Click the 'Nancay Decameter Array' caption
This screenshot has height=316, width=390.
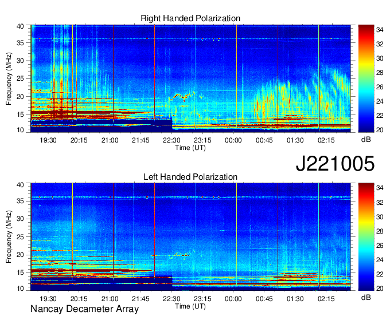coord(84,309)
